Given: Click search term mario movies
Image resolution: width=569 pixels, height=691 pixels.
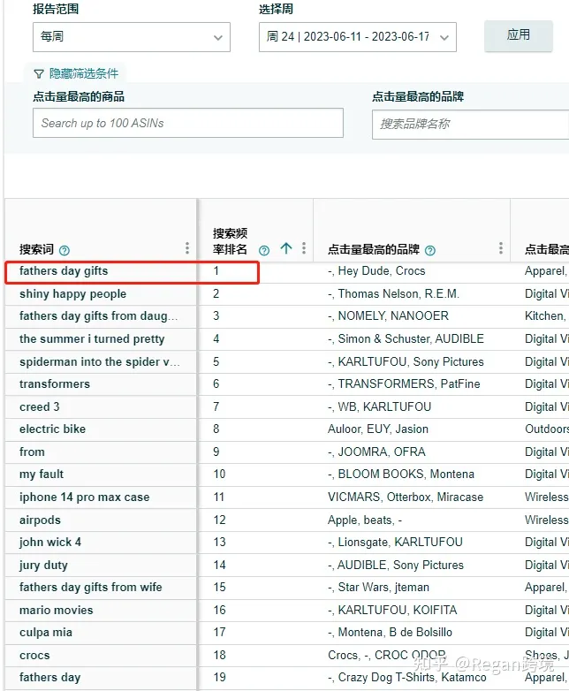Looking at the screenshot, I should tap(56, 610).
